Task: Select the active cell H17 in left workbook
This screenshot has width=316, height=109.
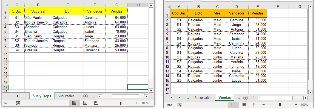Action: (138, 87)
